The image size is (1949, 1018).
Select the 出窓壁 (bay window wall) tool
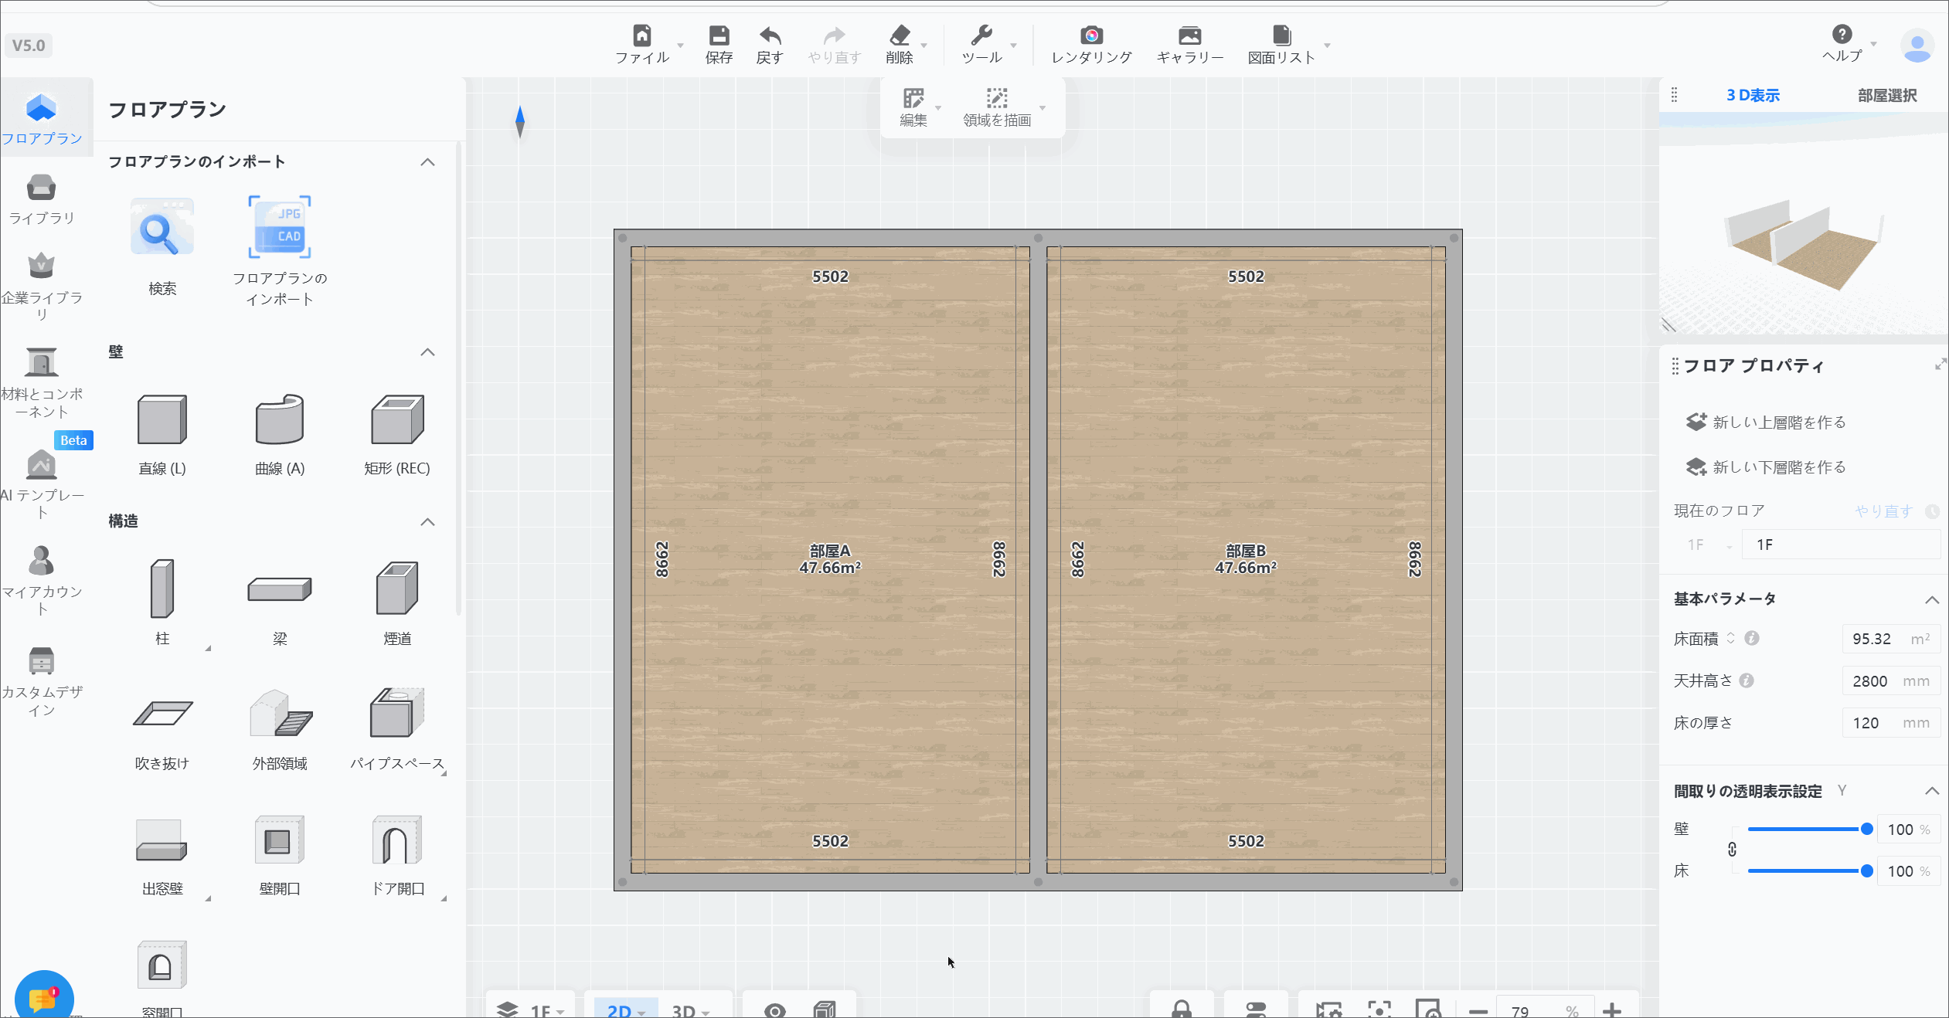pyautogui.click(x=162, y=856)
